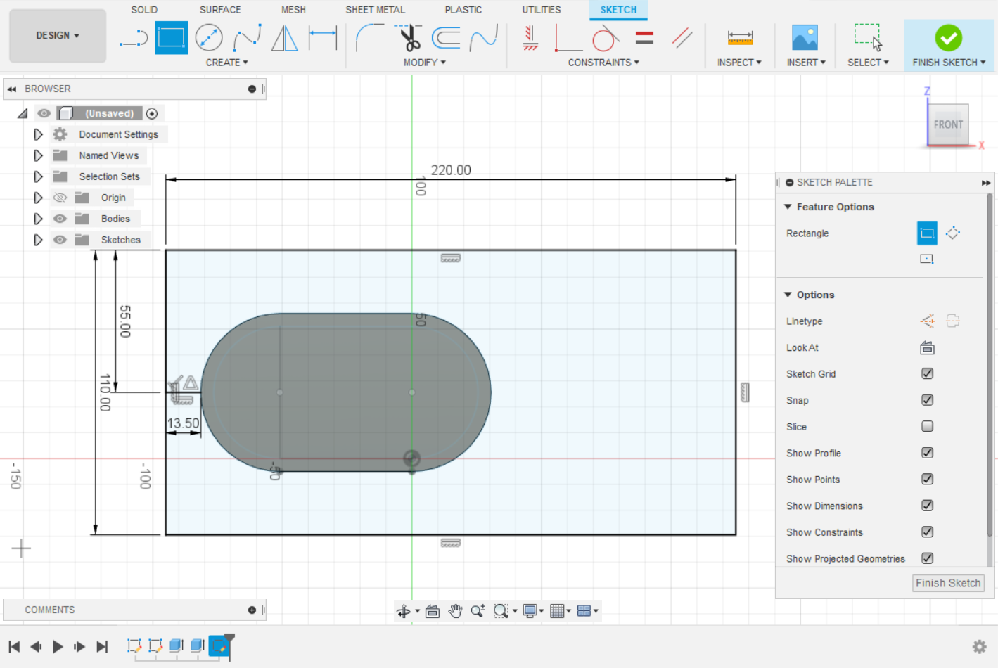Pick the Offset tool icon

(x=446, y=37)
